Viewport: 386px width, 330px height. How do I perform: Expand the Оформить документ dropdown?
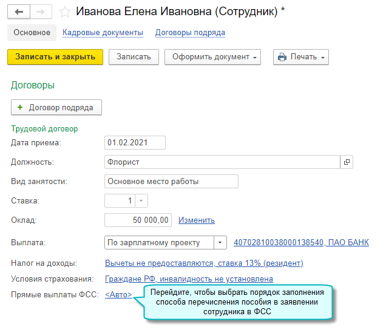click(x=212, y=57)
